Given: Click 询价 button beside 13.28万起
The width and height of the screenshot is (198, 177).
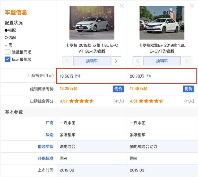Looking at the screenshot, I should pos(118,89).
